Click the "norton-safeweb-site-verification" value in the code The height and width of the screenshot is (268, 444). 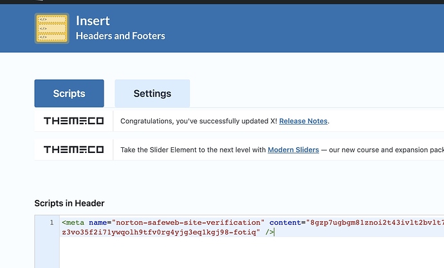pos(188,222)
